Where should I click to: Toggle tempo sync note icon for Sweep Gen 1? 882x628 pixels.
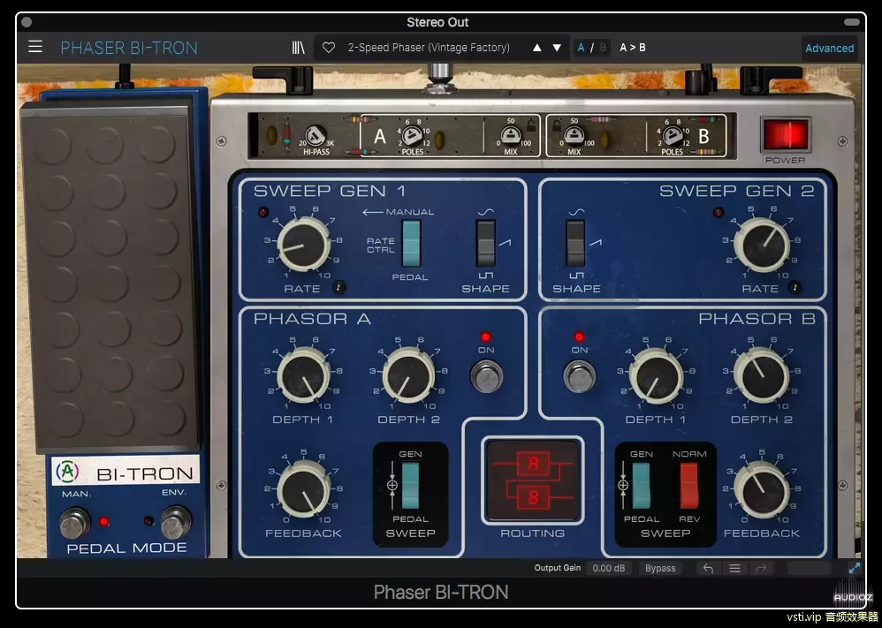(x=338, y=287)
